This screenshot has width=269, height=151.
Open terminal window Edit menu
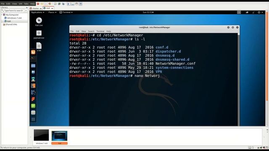click(77, 31)
